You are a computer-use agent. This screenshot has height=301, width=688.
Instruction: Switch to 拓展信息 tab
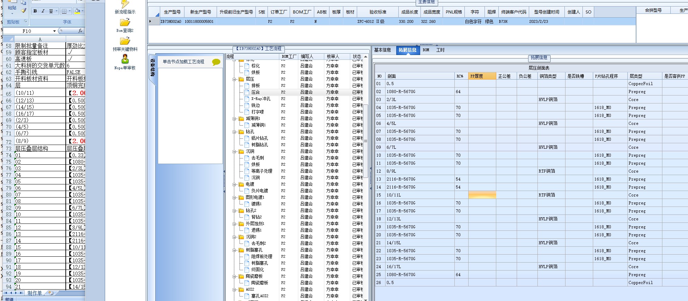click(407, 50)
